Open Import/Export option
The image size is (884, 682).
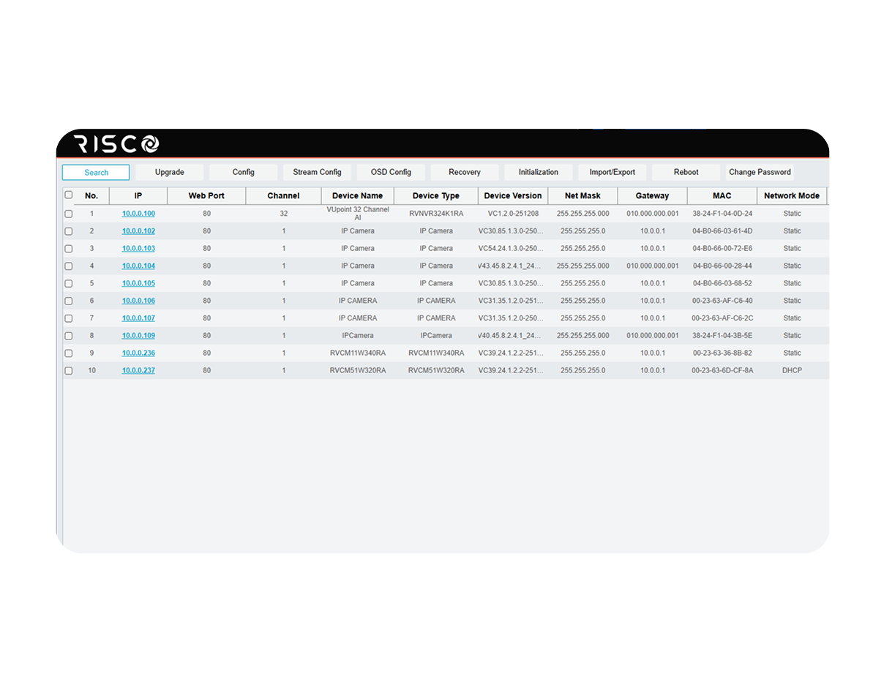(612, 173)
